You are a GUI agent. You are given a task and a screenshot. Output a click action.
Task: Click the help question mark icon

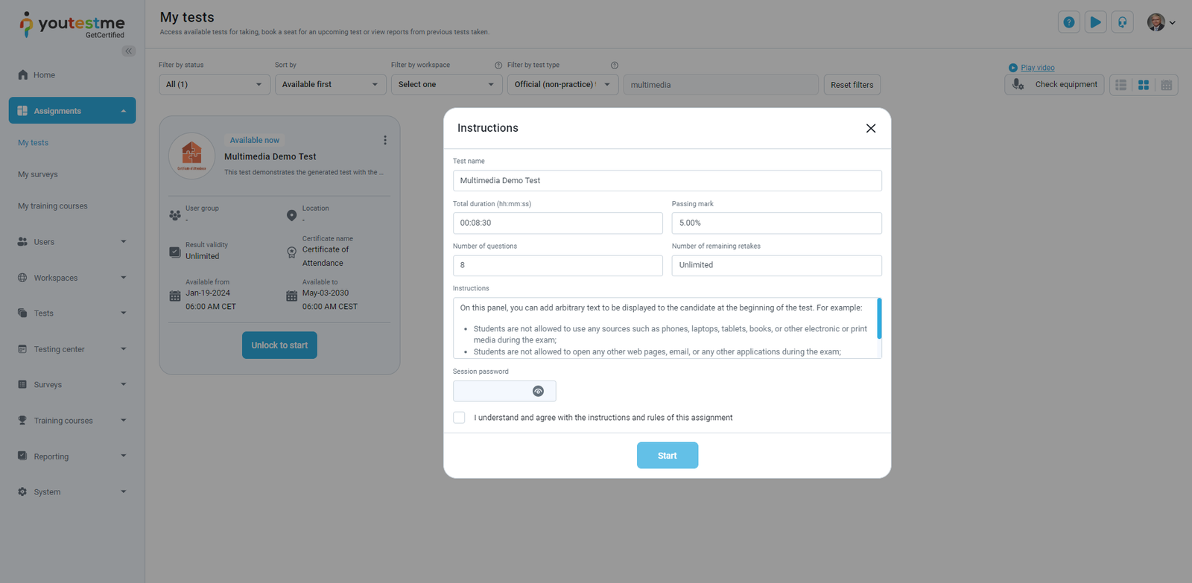[x=1068, y=22]
